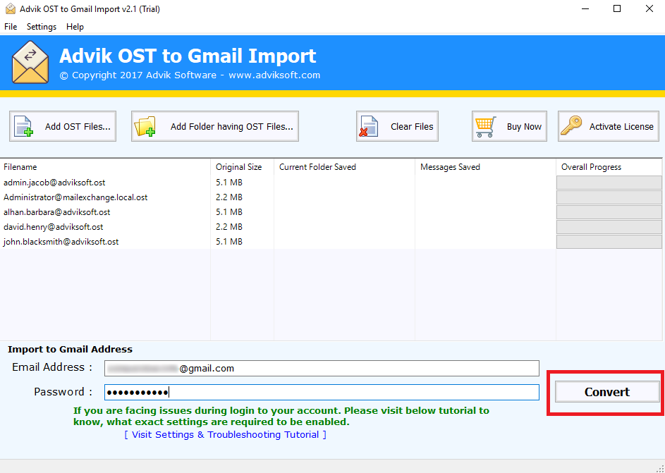Click the Advik OST to Gmail Import title
This screenshot has width=665, height=473.
tap(188, 56)
